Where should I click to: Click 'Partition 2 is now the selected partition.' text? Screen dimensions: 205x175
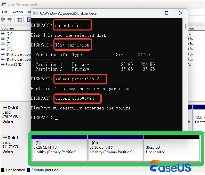pos(81,89)
